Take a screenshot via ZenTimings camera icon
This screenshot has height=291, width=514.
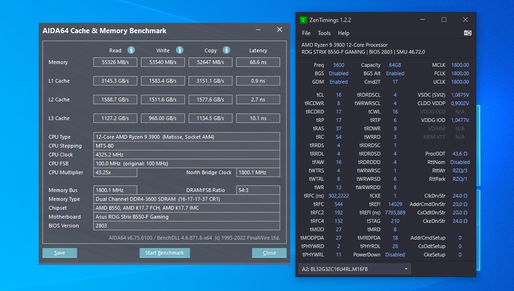(467, 33)
